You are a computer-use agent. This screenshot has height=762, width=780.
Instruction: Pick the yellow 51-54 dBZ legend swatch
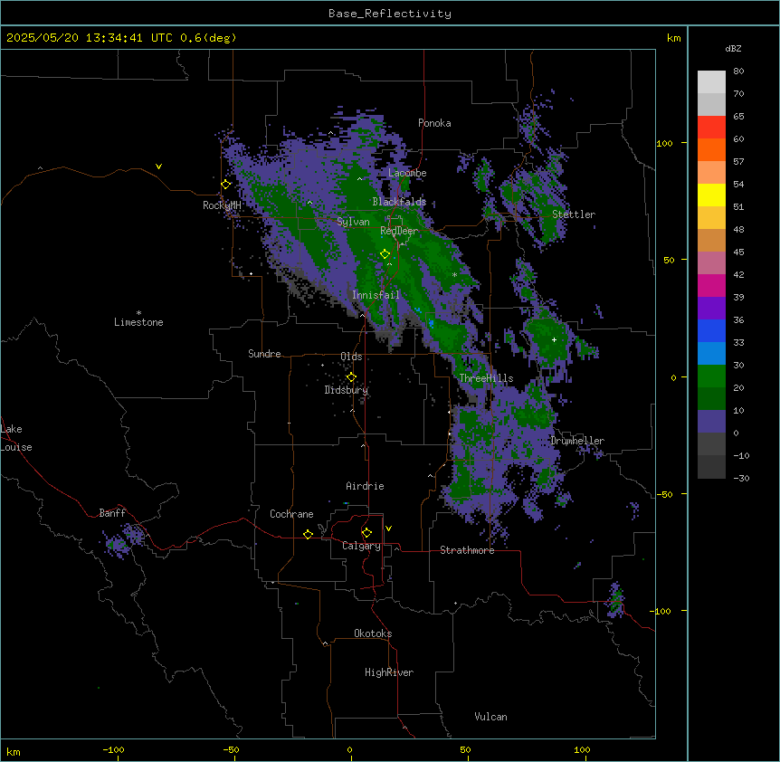[711, 195]
